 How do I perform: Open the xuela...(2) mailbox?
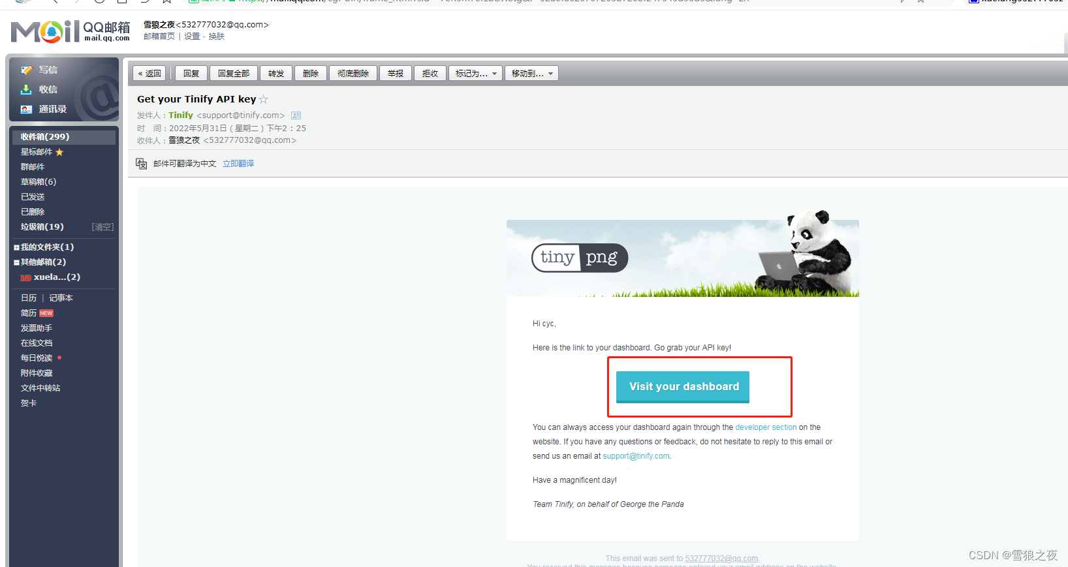point(57,277)
